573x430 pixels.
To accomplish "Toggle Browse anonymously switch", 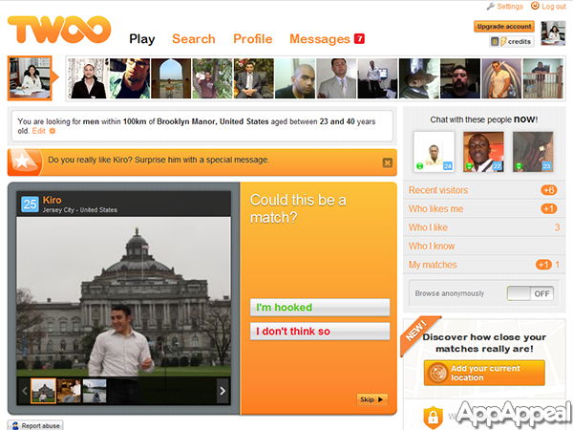I will (x=530, y=293).
